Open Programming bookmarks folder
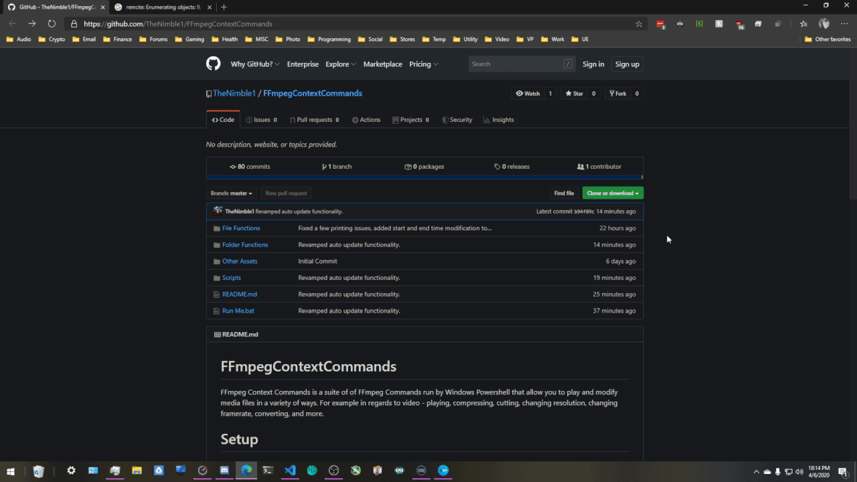 point(329,39)
